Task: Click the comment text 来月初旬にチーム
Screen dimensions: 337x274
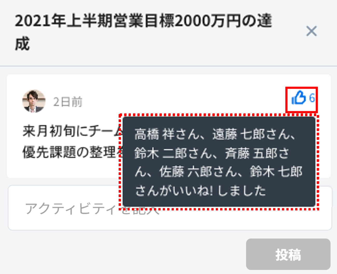Action: tap(73, 131)
